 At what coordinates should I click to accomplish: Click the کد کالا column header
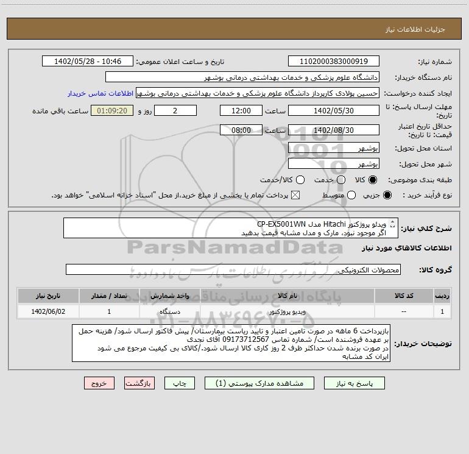(x=404, y=296)
